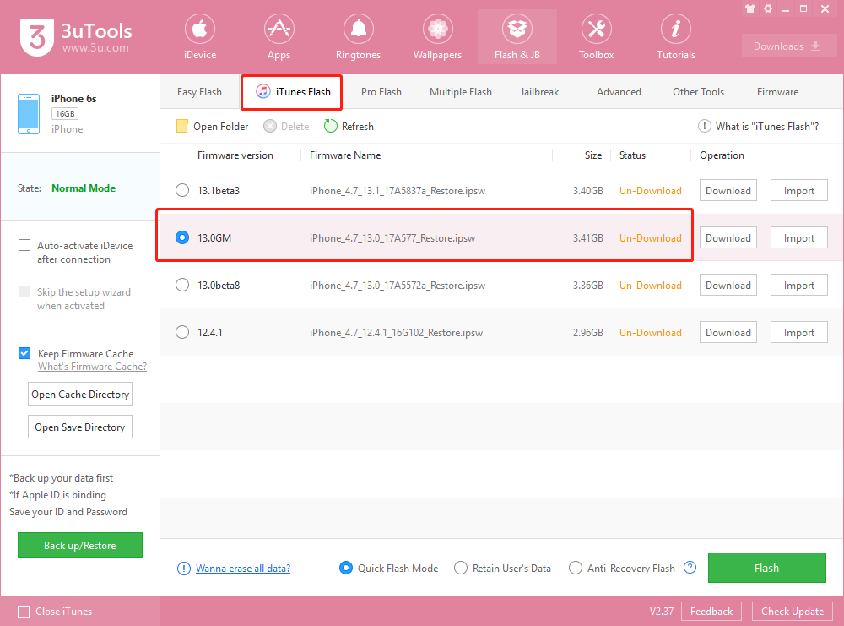This screenshot has height=626, width=844.
Task: Download the 13.1beta3 firmware
Action: coord(728,191)
